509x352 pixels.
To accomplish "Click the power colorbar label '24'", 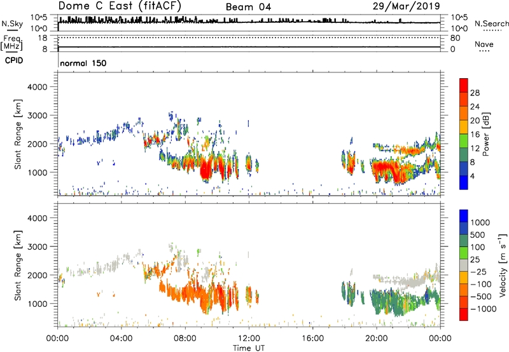I will point(475,107).
